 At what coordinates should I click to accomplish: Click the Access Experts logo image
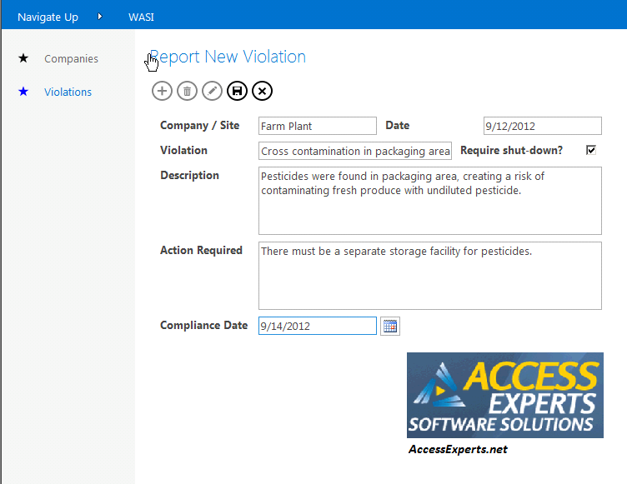point(504,395)
